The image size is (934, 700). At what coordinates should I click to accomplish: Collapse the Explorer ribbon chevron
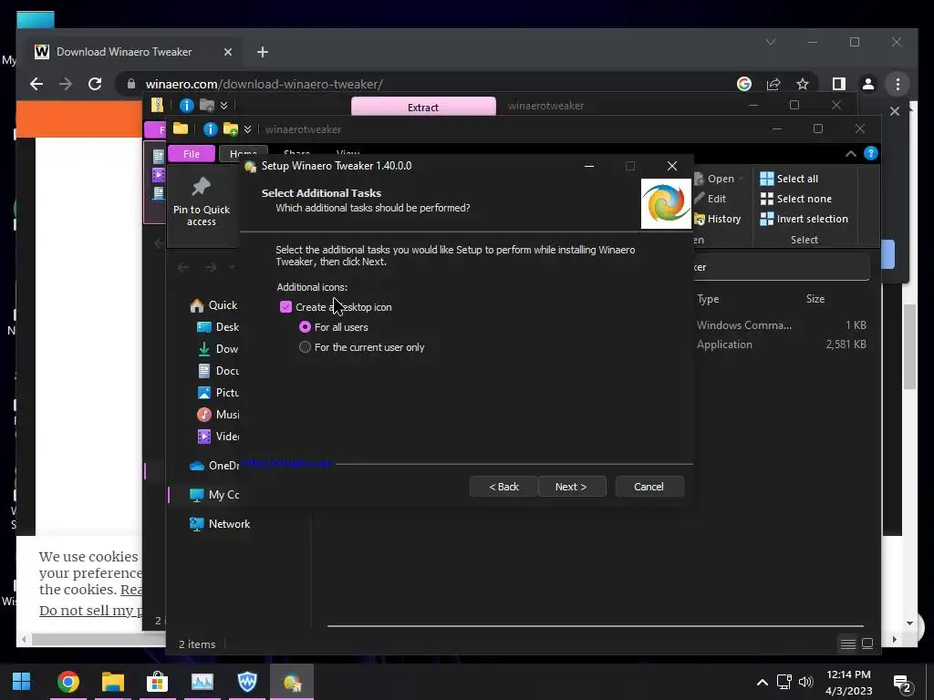coord(851,154)
